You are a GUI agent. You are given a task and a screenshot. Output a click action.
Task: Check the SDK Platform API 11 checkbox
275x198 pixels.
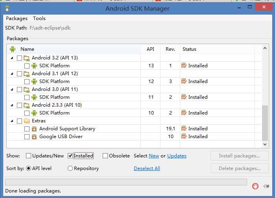click(x=27, y=97)
